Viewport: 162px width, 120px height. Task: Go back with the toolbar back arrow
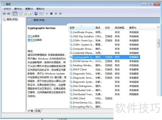click(x=4, y=14)
